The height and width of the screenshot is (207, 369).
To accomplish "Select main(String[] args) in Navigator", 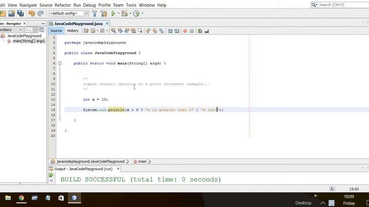I will (x=29, y=41).
